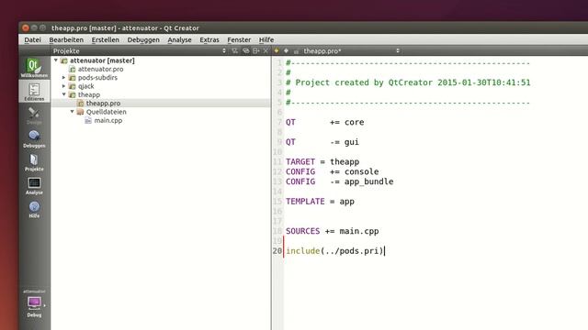Click line number 20 in editor gutter
588x330 pixels.
pyautogui.click(x=277, y=250)
